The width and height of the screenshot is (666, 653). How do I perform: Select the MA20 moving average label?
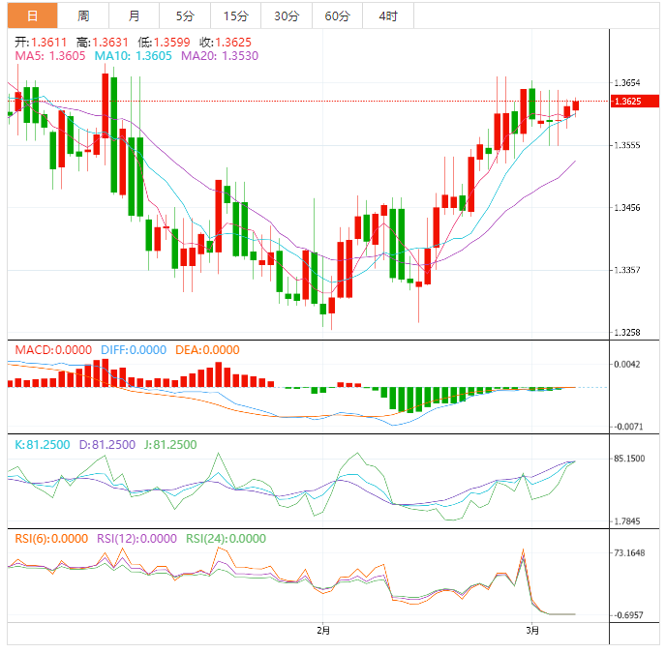pos(219,57)
